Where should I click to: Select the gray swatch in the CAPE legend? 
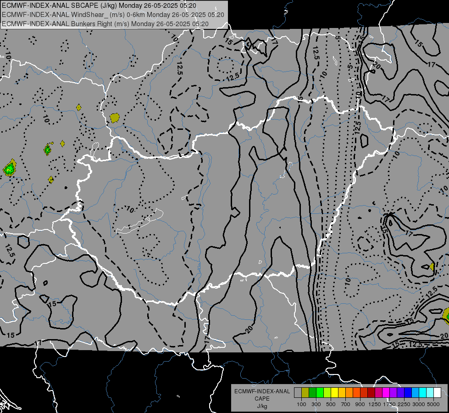pyautogui.click(x=298, y=392)
